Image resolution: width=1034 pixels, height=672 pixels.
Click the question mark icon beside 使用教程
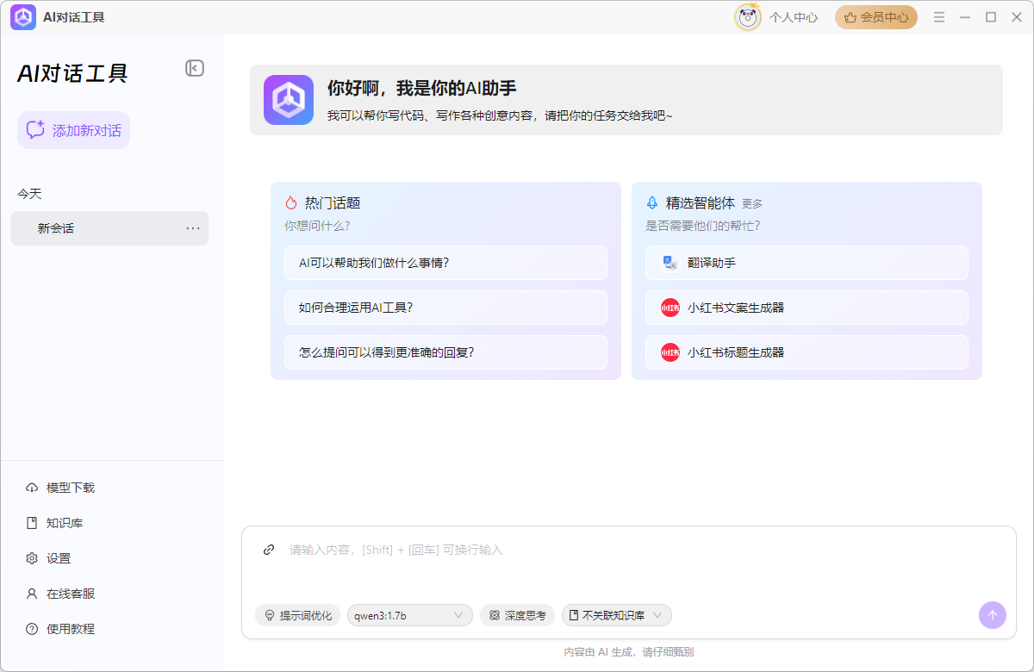pyautogui.click(x=32, y=629)
